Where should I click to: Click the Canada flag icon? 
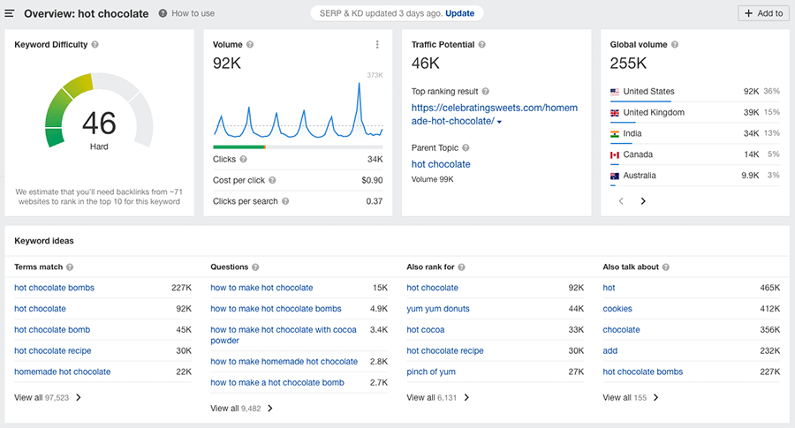615,155
